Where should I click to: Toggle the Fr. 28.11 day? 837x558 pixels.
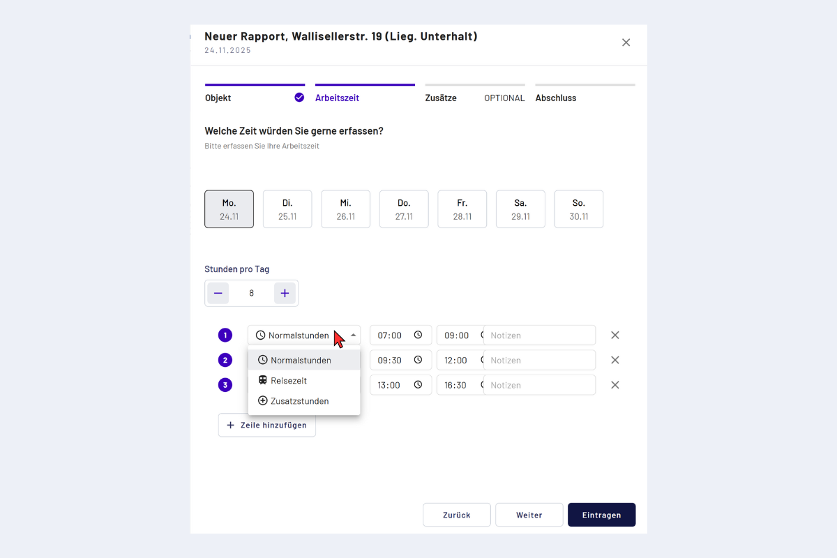pos(462,209)
